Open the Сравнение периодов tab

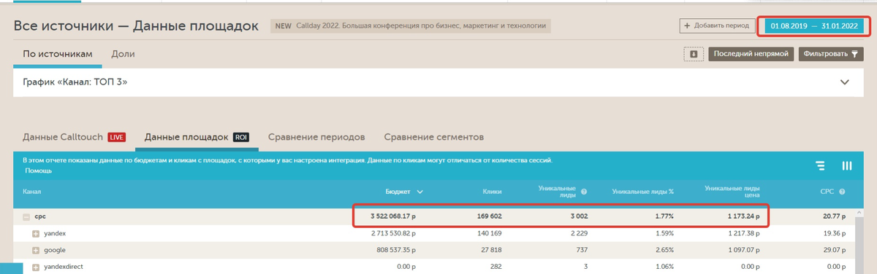point(316,137)
